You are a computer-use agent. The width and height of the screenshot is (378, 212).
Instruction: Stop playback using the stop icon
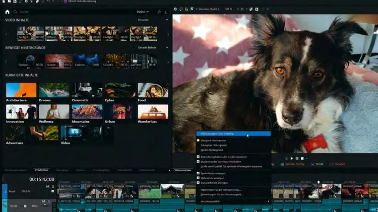tap(302, 158)
